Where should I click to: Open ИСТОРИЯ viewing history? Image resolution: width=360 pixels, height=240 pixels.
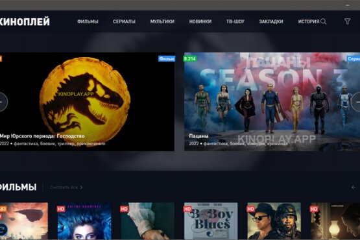tap(309, 21)
